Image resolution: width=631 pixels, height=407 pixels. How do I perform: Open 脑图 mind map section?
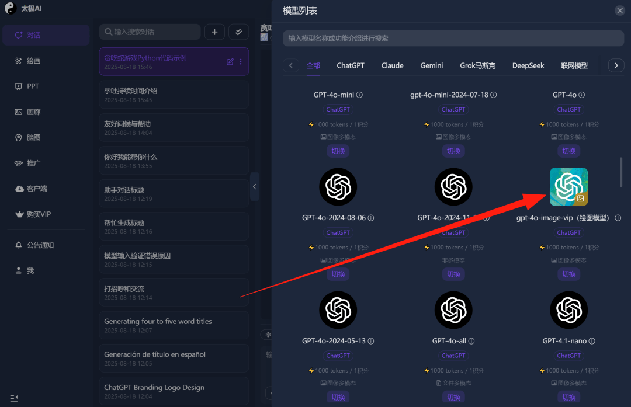pos(33,138)
